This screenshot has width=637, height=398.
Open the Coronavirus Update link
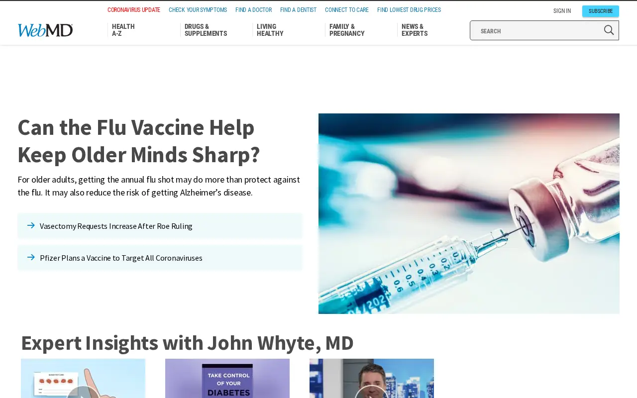tap(134, 10)
